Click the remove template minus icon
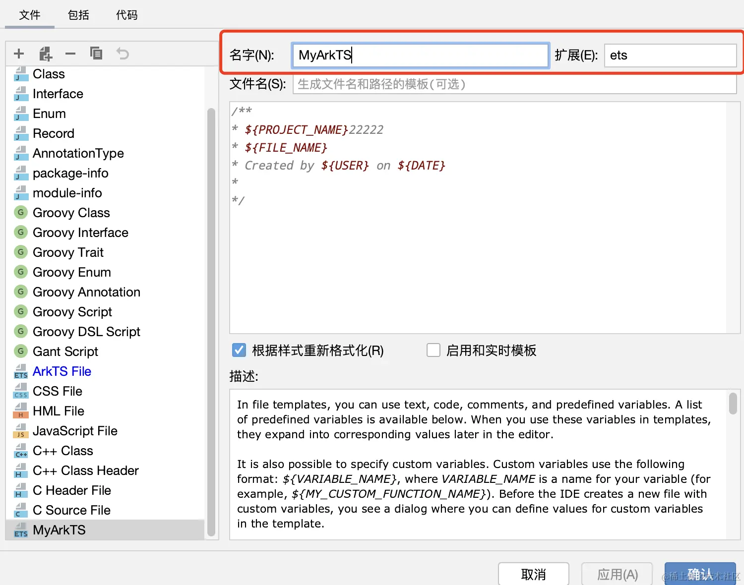Image resolution: width=744 pixels, height=585 pixels. point(70,54)
